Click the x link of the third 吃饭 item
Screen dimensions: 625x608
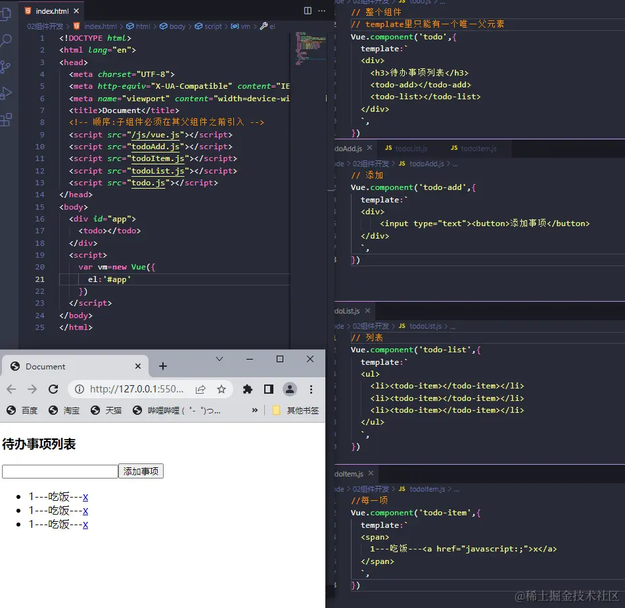point(85,525)
